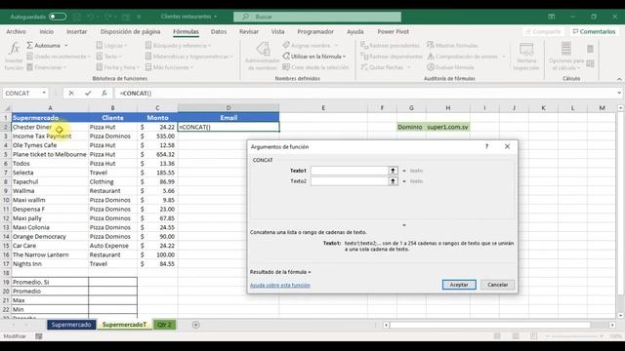Click the Texto2 collapse dialog arrow button
Viewport: 625px width, 351px height.
393,181
